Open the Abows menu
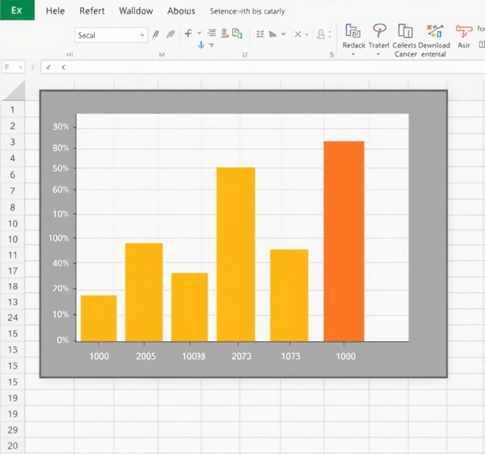Viewport: 485px width, 454px height. 181,11
